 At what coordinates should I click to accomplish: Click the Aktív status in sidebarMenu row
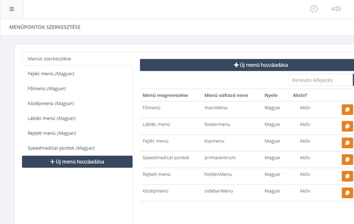click(x=305, y=191)
